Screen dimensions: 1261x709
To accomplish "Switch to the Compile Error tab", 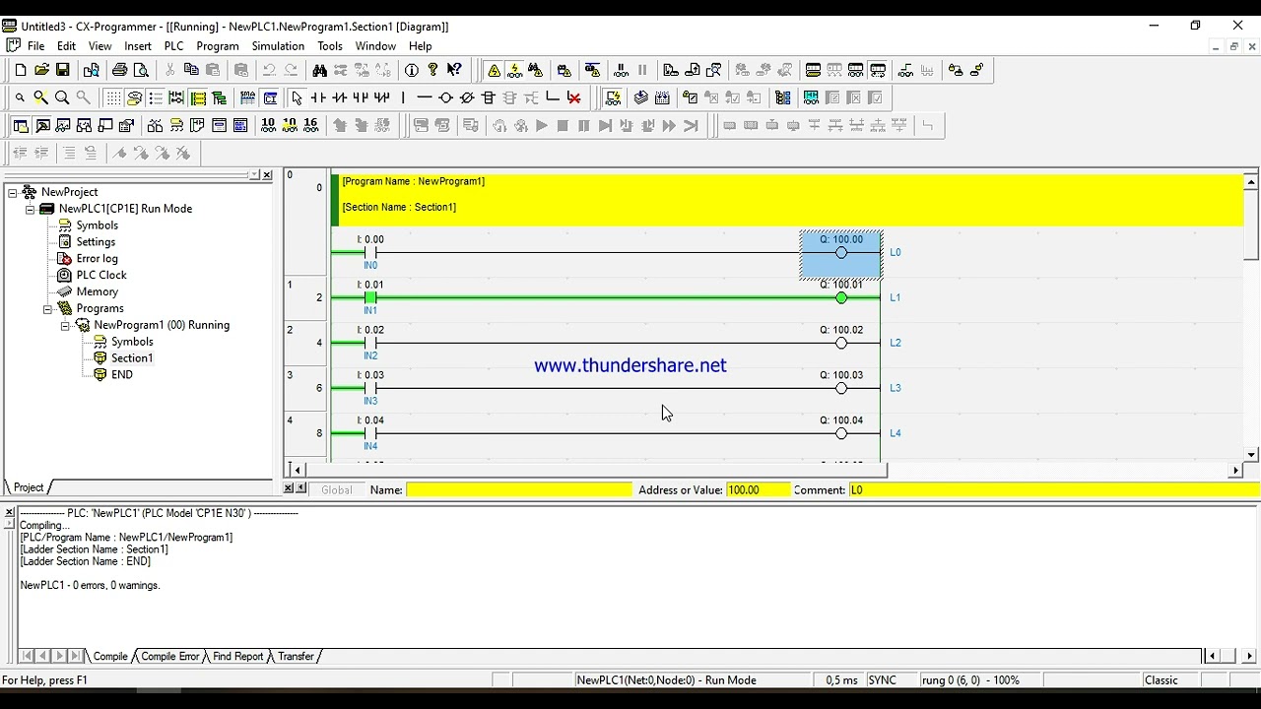I will click(169, 657).
